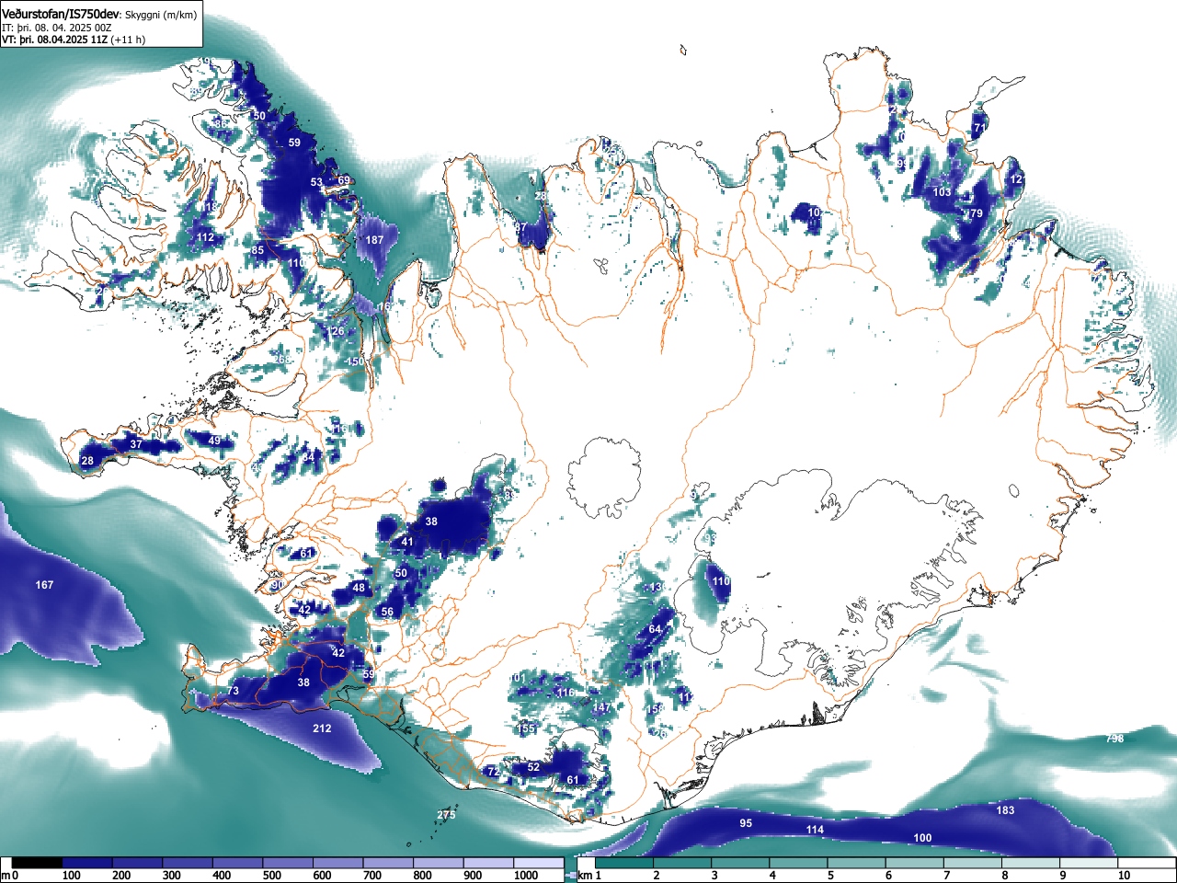
Task: Select the IT: þri. 08. 04. 2025 00Z line
Action: tap(57, 28)
